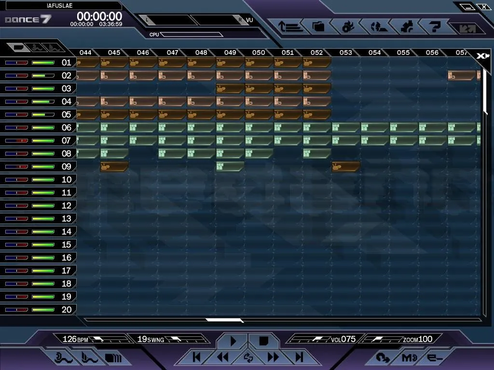Click bar marker 053 in the timeline

click(345, 53)
